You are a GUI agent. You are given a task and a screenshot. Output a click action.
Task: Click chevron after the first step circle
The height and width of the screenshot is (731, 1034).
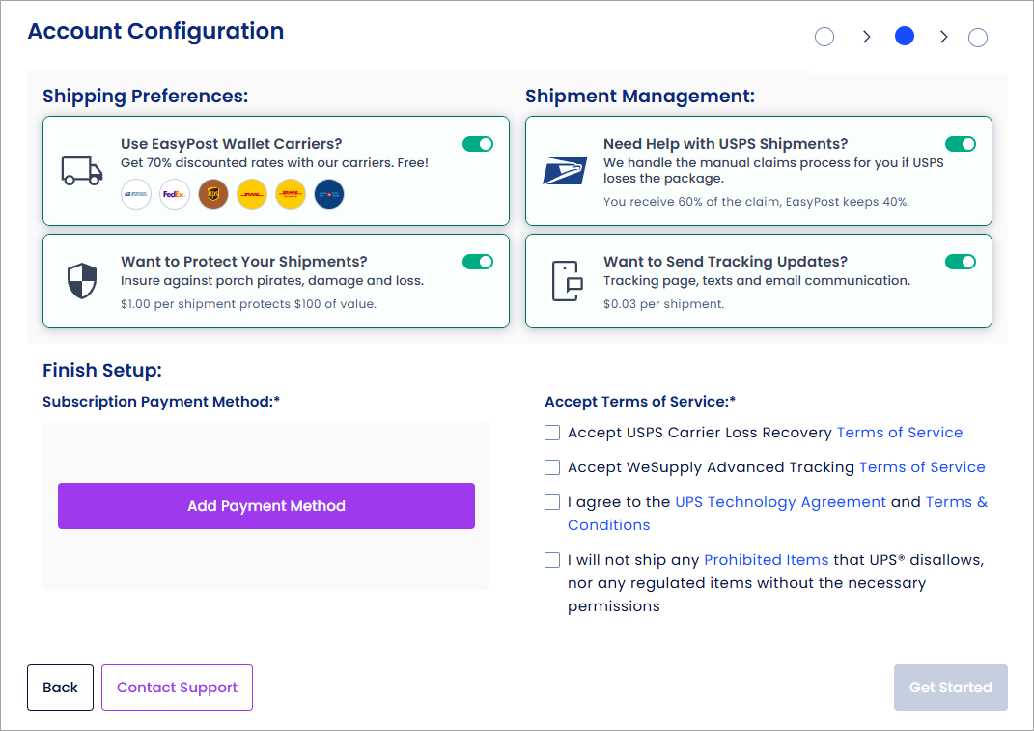867,37
